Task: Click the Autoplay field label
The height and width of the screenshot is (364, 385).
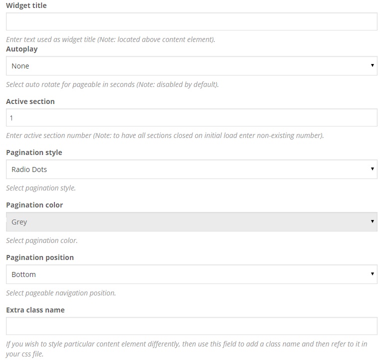Action: (21, 49)
